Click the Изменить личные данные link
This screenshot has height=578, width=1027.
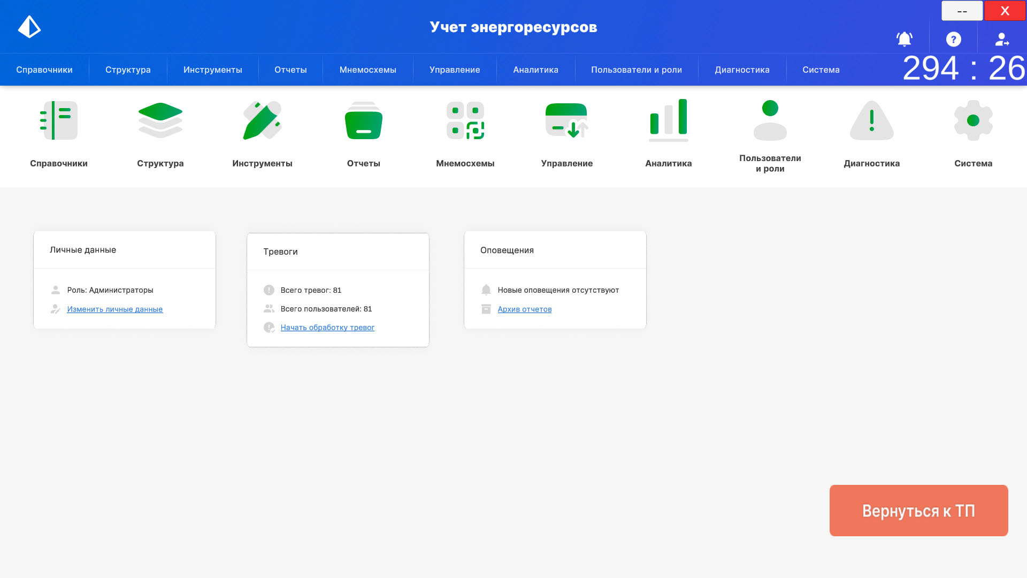coord(114,309)
